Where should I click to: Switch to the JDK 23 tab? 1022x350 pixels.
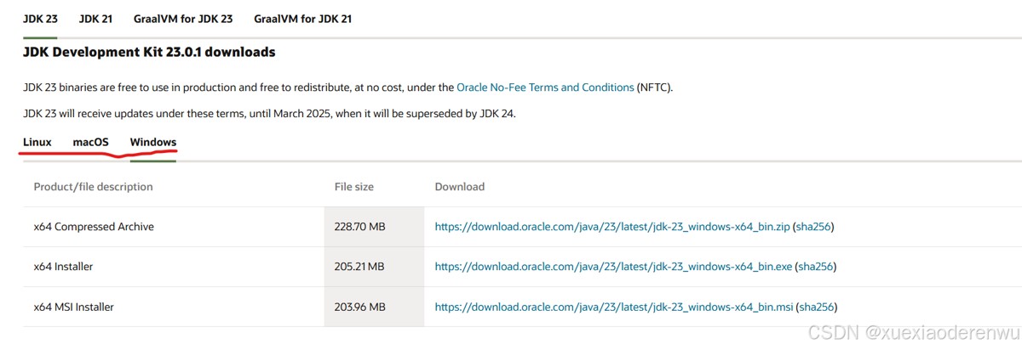point(39,18)
